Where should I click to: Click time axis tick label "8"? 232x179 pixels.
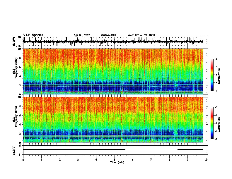click(169, 160)
